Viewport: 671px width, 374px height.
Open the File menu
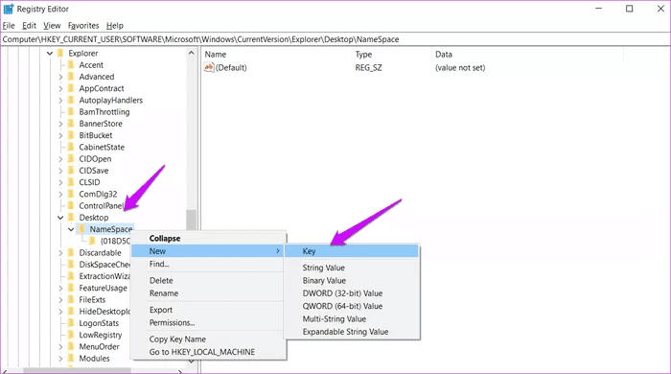tap(9, 26)
